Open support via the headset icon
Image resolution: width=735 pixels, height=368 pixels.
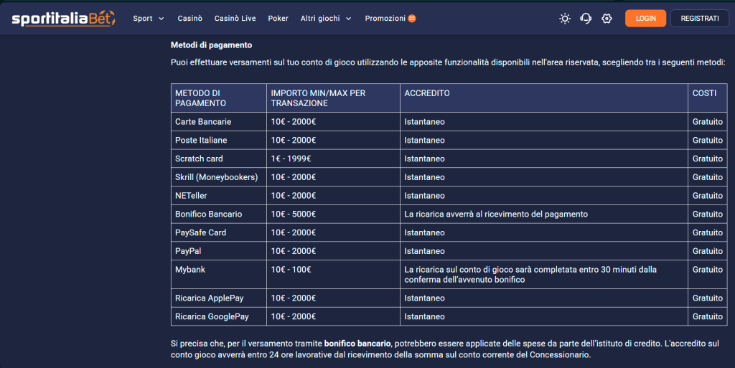586,19
